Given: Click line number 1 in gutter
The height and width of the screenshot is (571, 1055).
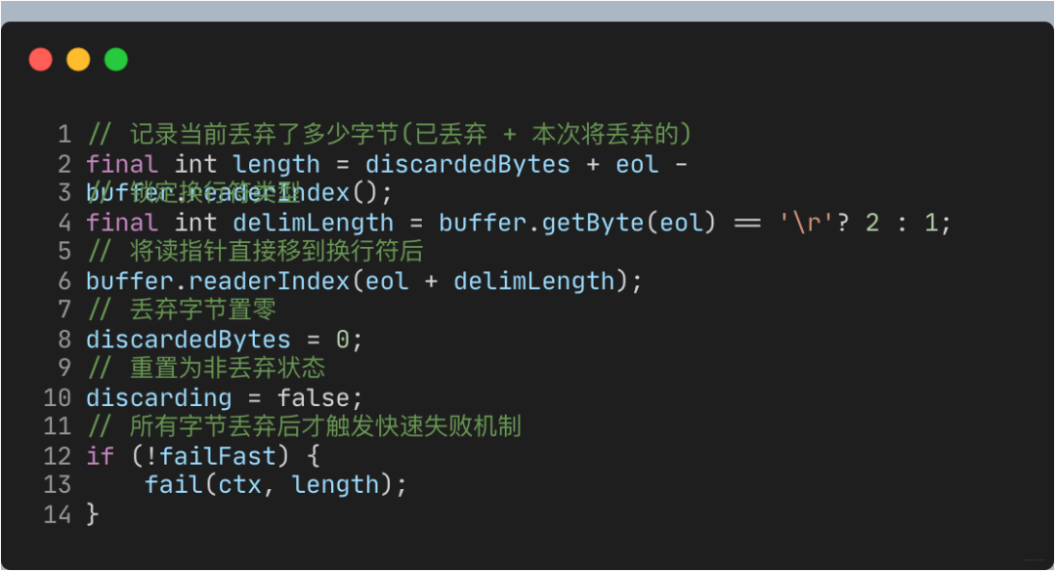Looking at the screenshot, I should [x=63, y=134].
